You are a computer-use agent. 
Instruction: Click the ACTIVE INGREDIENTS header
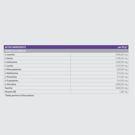(15, 47)
